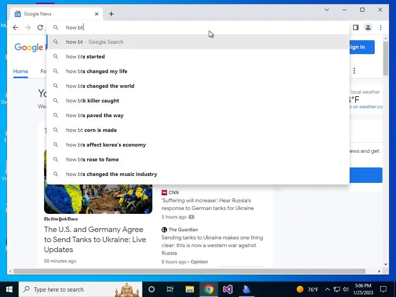This screenshot has height=297, width=396.
Task: Select 'how bts changed the music industry'
Action: (198, 174)
